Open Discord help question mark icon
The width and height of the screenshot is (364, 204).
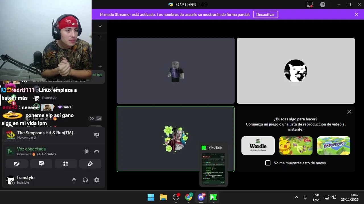coord(323,5)
